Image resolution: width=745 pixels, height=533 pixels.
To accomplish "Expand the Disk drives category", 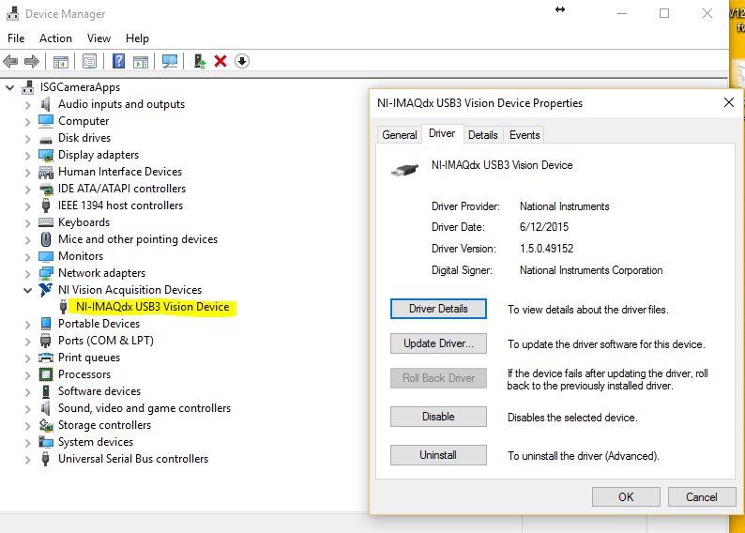I will (x=27, y=139).
